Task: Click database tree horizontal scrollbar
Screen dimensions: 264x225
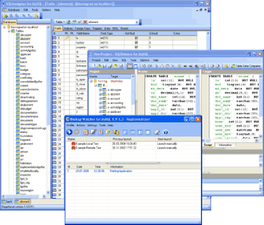Action: tap(24, 196)
